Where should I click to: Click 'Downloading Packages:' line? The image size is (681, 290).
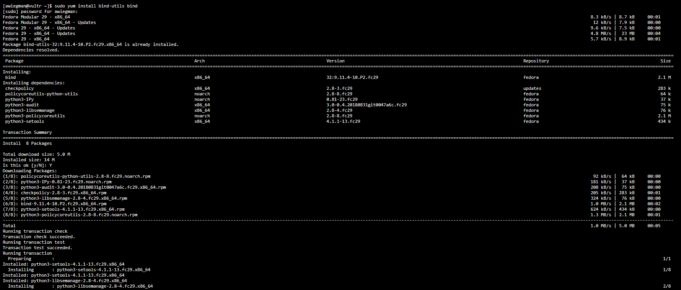tap(30, 171)
